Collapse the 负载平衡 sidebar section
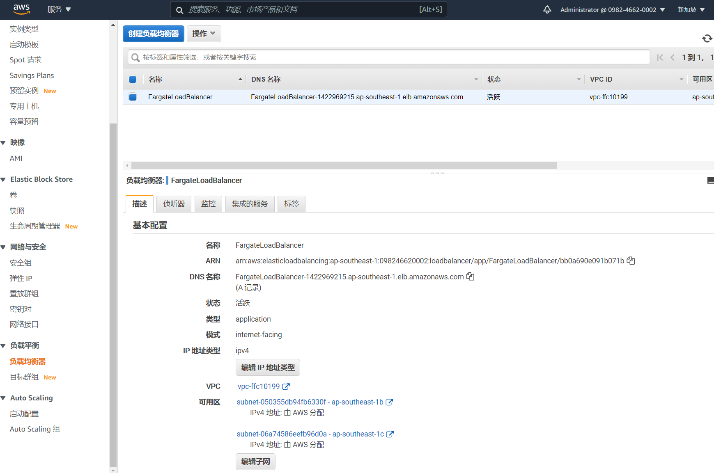The height and width of the screenshot is (473, 714). pos(3,346)
